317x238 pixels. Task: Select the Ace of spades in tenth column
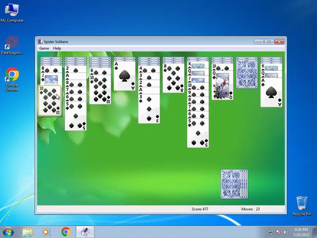coord(271,92)
